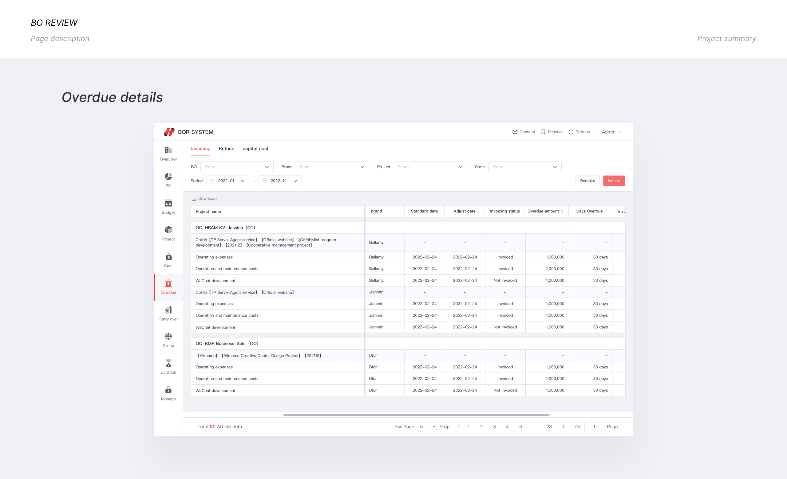Open the Cost money bag icon
This screenshot has height=479, width=787.
click(168, 257)
